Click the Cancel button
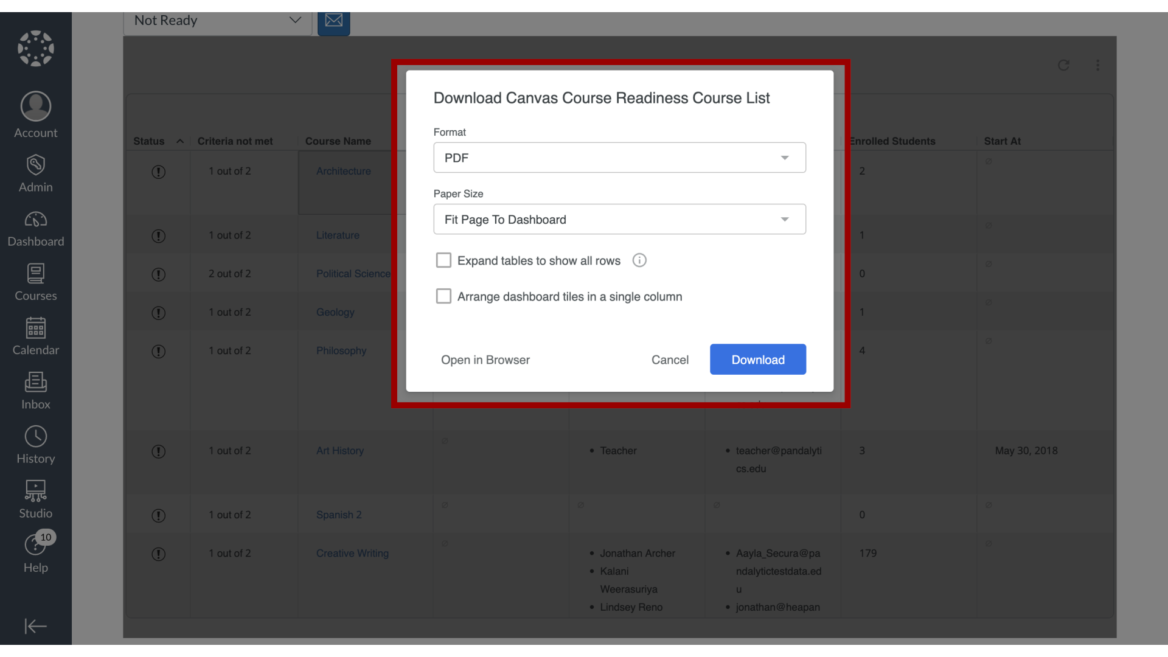 coord(670,360)
